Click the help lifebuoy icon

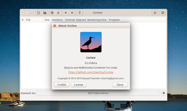click(x=163, y=13)
